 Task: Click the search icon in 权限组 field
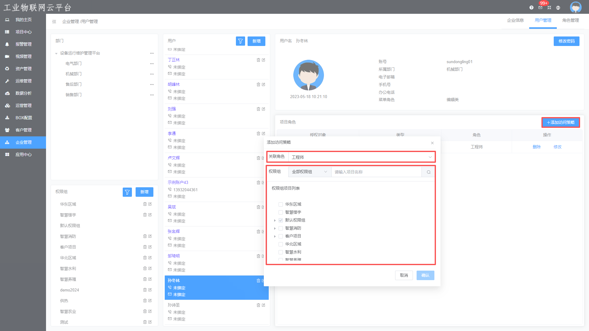click(428, 172)
